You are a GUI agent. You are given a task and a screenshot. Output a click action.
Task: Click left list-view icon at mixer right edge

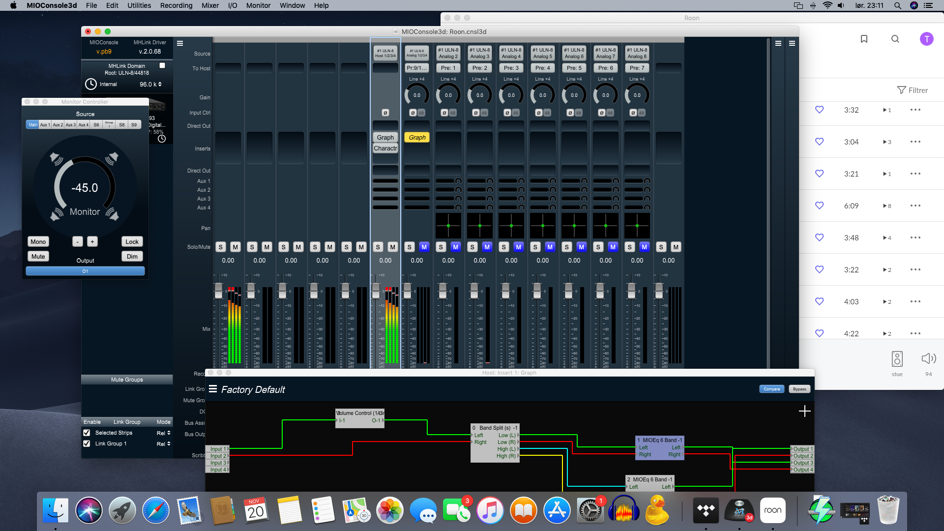[778, 43]
